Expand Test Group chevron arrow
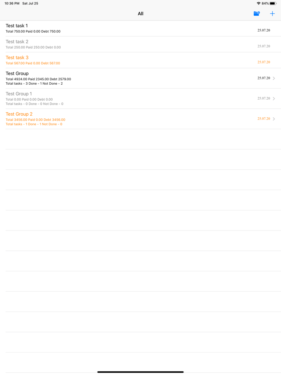 [274, 78]
